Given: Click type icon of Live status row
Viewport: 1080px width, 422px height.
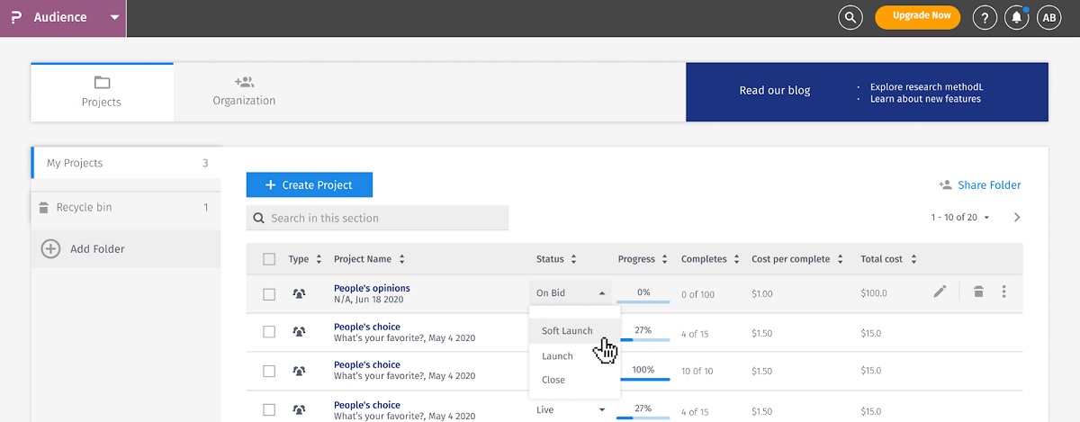Looking at the screenshot, I should pyautogui.click(x=299, y=409).
